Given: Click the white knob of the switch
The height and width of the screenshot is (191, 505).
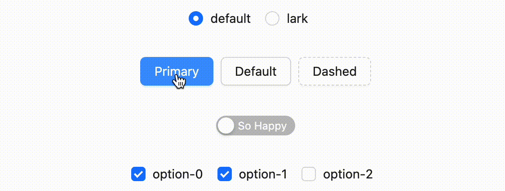Looking at the screenshot, I should pos(226,126).
